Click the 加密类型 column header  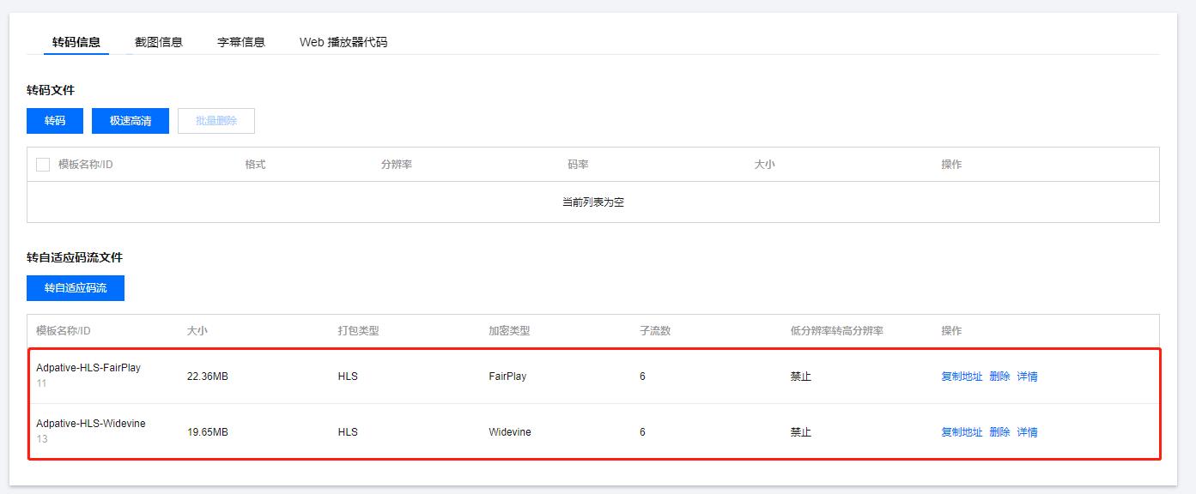click(509, 331)
